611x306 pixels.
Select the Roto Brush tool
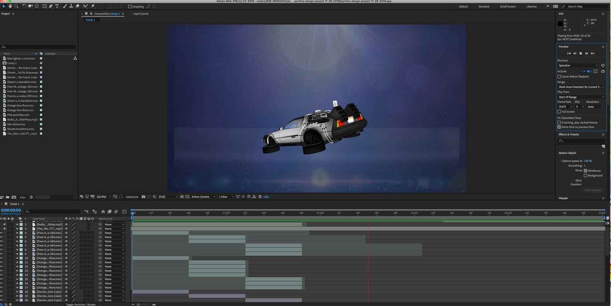(85, 6)
